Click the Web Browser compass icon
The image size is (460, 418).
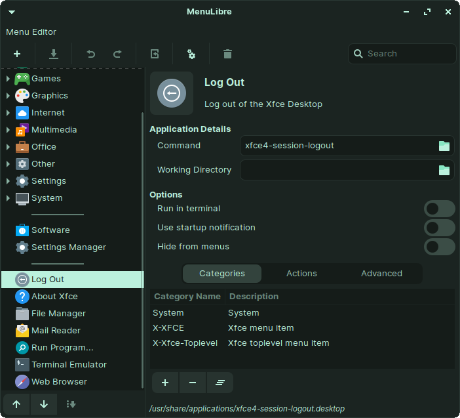22,381
